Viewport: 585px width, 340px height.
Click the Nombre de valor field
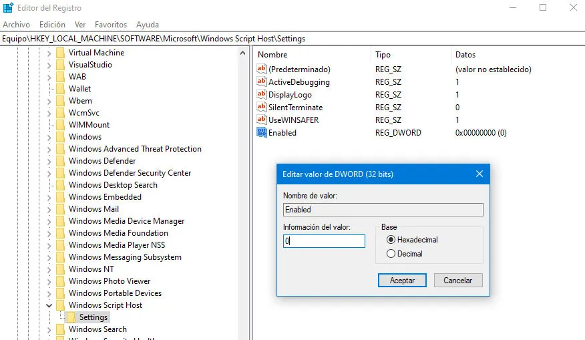pyautogui.click(x=383, y=210)
